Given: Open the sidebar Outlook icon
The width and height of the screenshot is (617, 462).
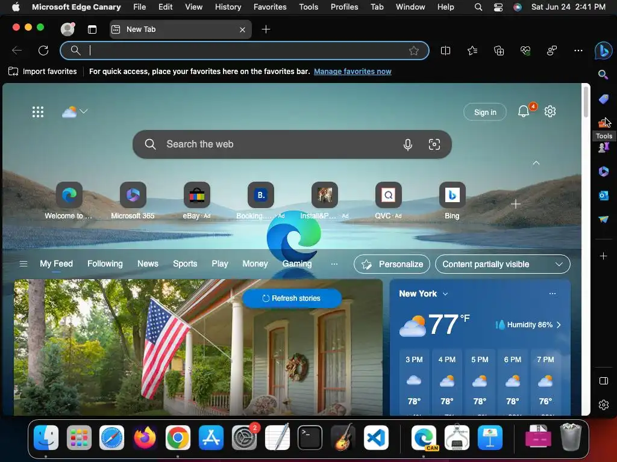Looking at the screenshot, I should tap(603, 196).
